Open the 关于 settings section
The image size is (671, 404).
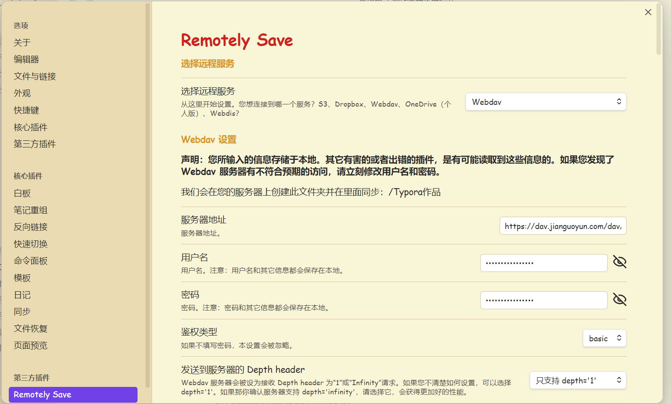22,43
